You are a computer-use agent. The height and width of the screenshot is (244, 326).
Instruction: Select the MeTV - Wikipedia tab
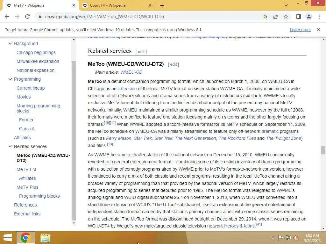(40, 5)
